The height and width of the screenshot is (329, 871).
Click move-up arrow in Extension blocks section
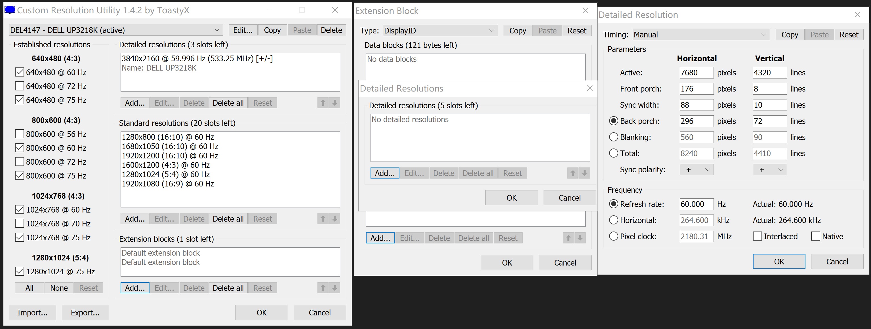(323, 288)
